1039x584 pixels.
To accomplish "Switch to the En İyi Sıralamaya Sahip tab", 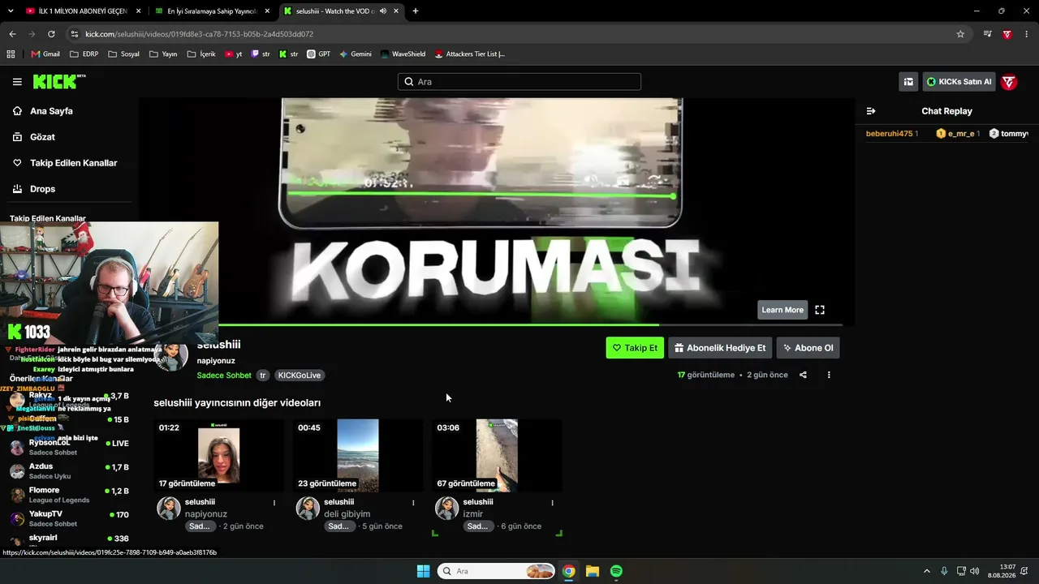I will [x=213, y=11].
